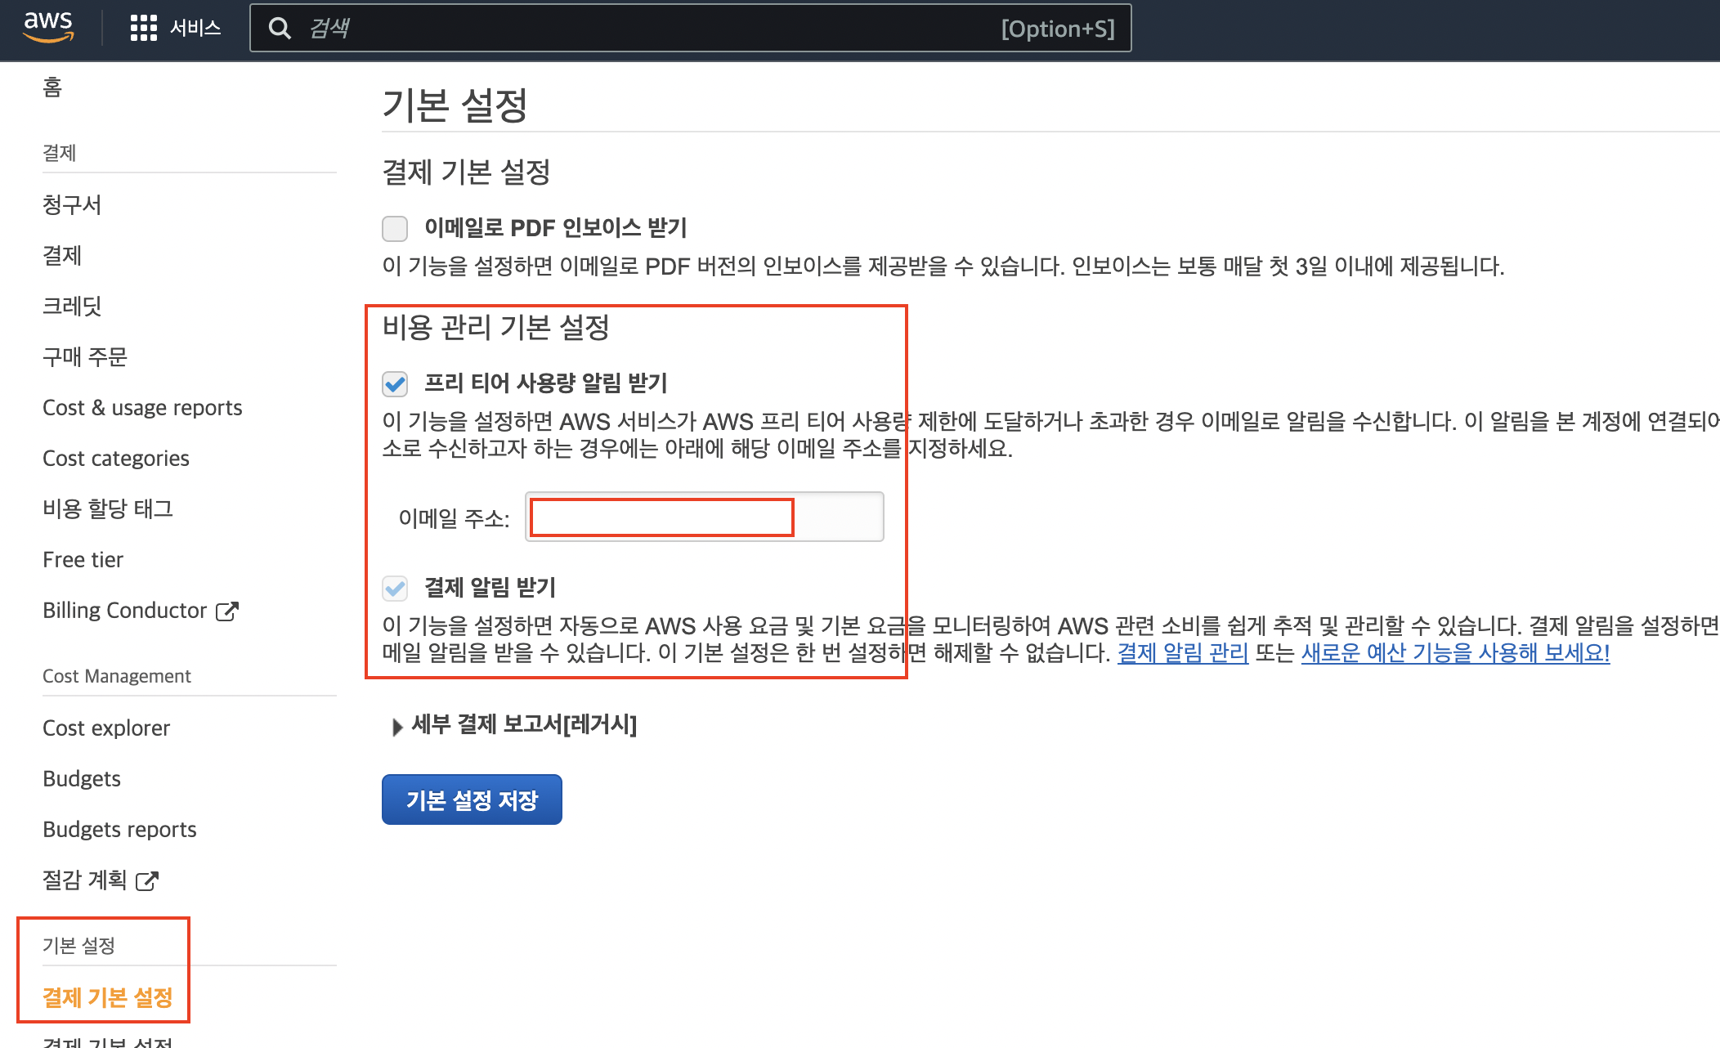Click the 이메일 주소 input field

click(x=703, y=517)
